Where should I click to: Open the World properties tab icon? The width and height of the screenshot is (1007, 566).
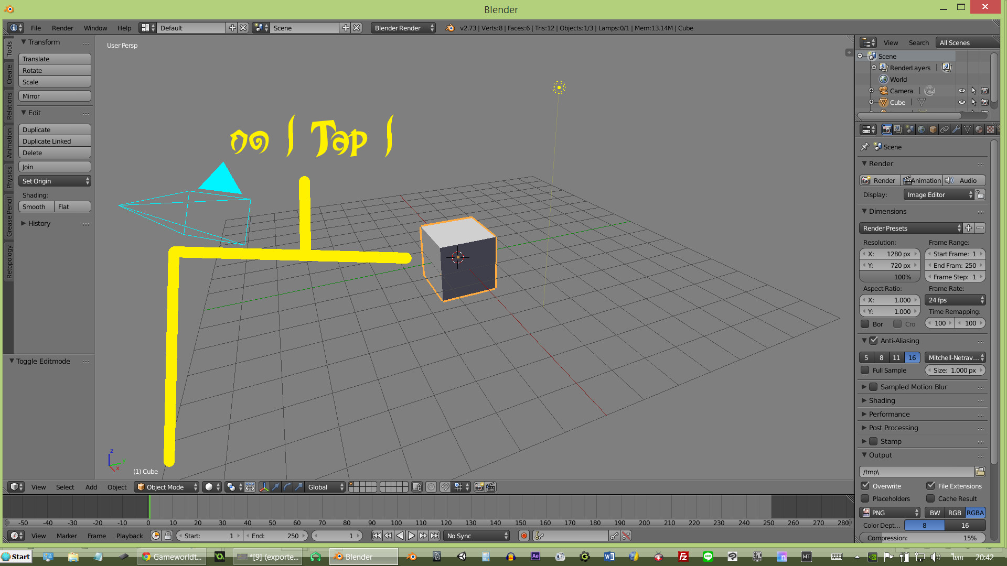[x=922, y=129]
